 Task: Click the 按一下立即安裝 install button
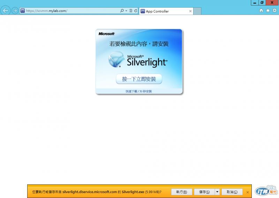pos(139,79)
